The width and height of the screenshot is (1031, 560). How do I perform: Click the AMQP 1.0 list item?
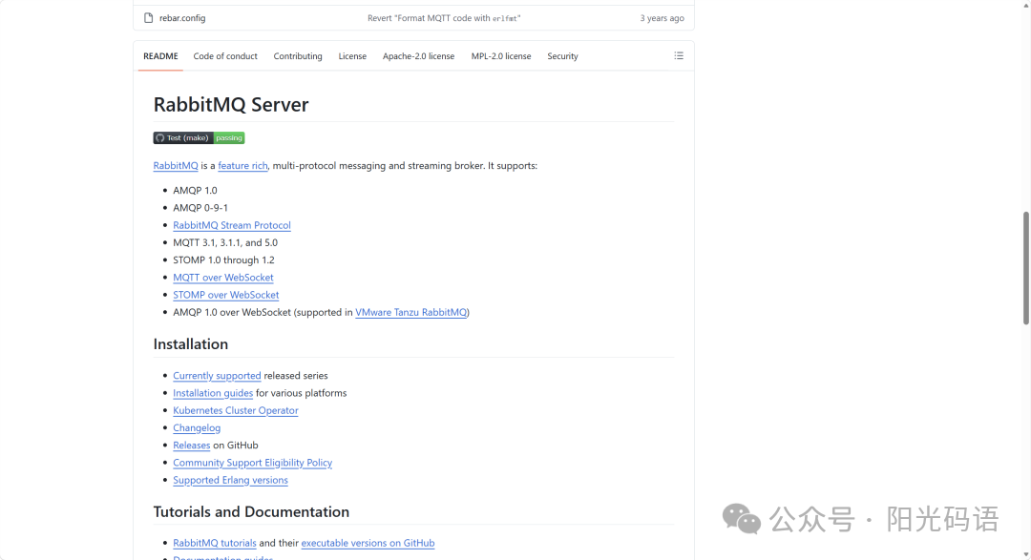[x=195, y=190]
